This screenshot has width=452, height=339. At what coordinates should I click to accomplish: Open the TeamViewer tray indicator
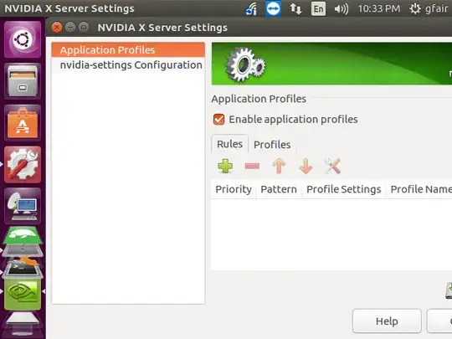click(x=273, y=8)
